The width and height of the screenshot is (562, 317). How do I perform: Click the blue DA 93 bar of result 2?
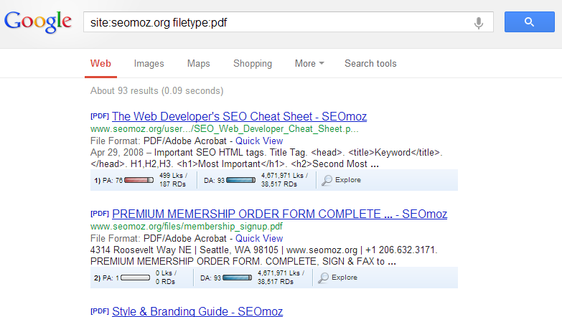coord(240,278)
